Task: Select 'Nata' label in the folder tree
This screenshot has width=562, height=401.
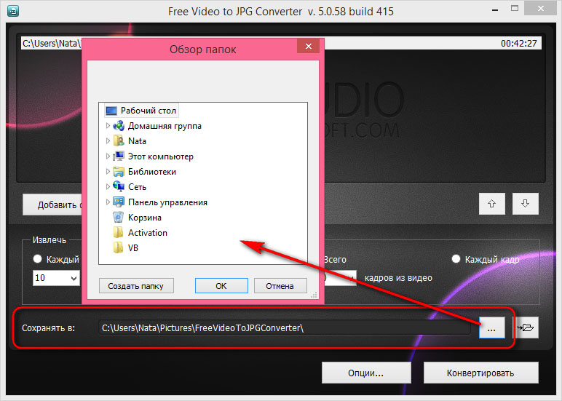Action: tap(138, 141)
